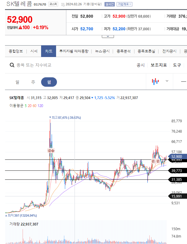Click the calendar icon next to date
Viewport: 187px width, 244px height.
[63, 4]
